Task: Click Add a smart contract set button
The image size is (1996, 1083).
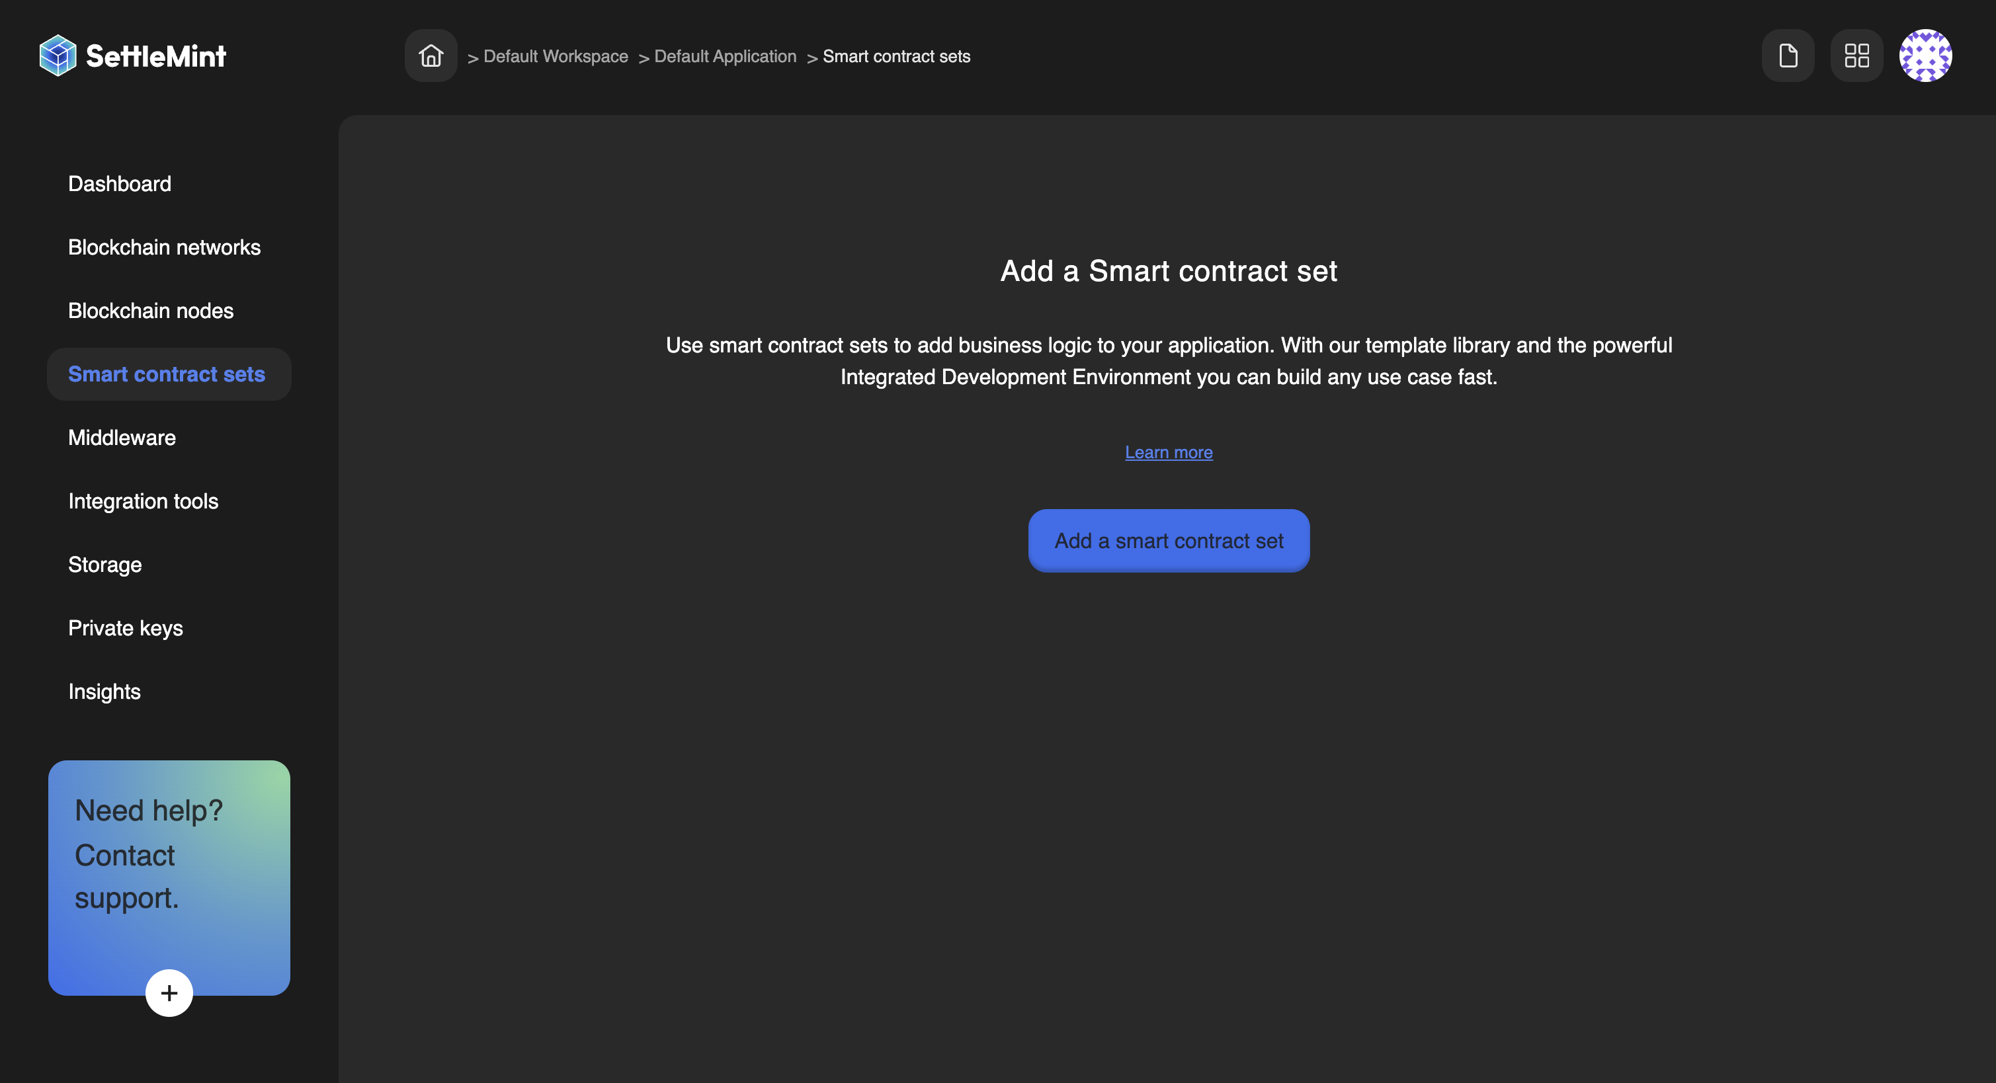Action: (x=1169, y=540)
